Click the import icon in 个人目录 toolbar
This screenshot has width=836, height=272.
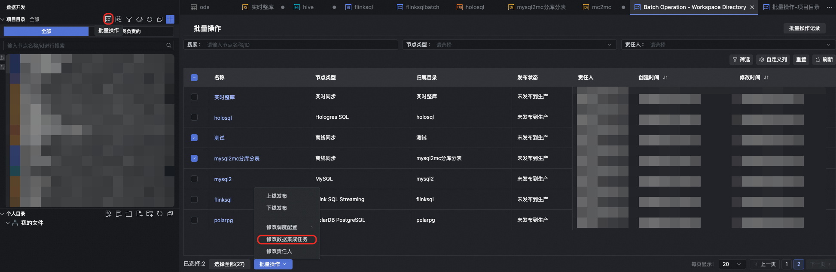coord(129,214)
